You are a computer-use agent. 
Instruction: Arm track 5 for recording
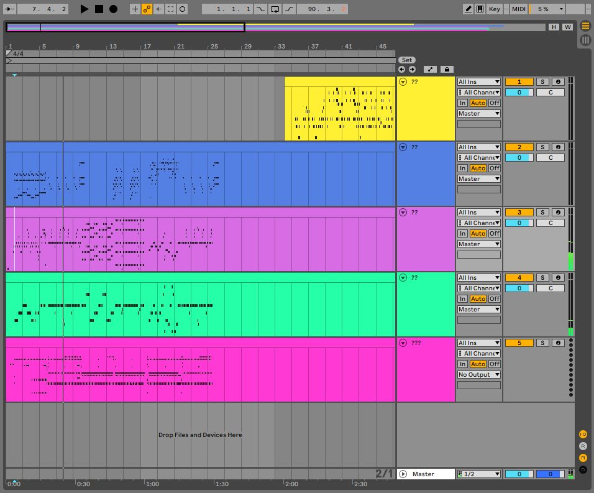point(558,343)
